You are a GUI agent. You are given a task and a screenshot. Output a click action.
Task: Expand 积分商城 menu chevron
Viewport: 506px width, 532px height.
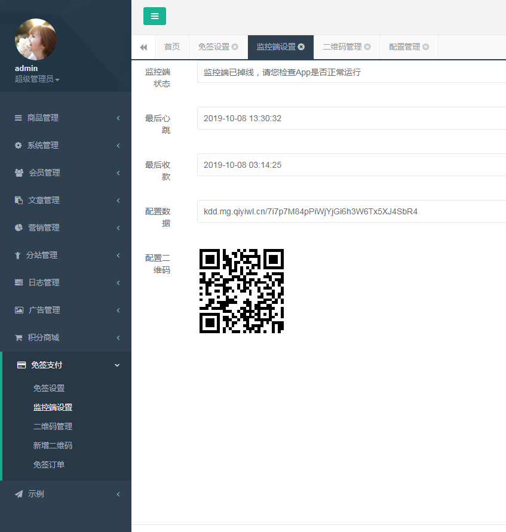[x=118, y=338]
